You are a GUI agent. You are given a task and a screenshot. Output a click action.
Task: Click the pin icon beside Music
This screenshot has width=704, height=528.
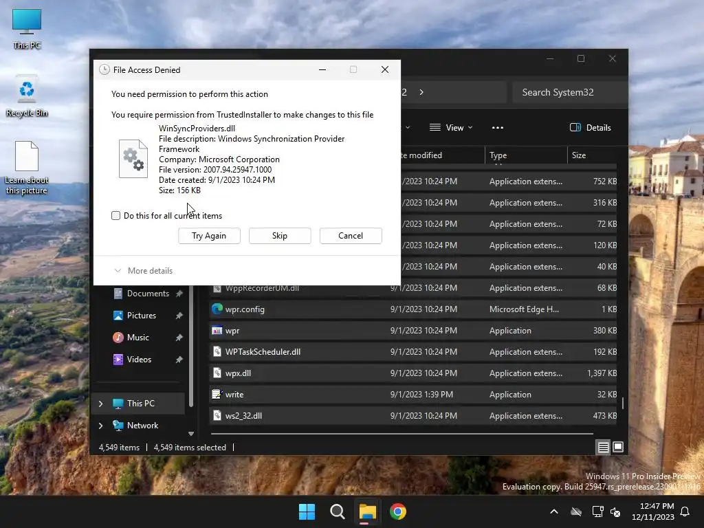[x=179, y=338]
